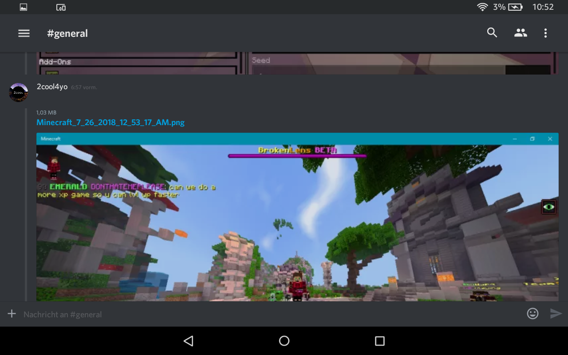This screenshot has width=568, height=355.
Task: Tap the plus attachment icon
Action: pyautogui.click(x=12, y=314)
